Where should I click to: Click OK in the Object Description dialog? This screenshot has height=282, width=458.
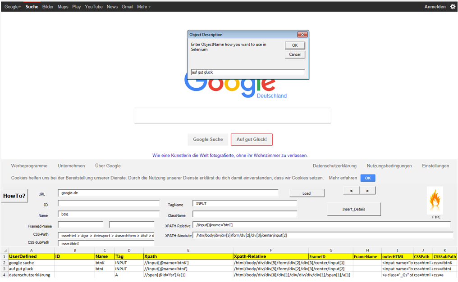(295, 45)
